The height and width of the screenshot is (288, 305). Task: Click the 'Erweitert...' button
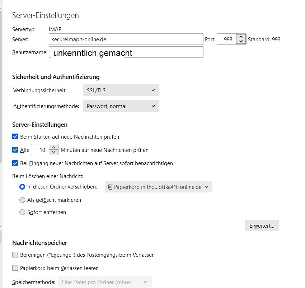262,226
